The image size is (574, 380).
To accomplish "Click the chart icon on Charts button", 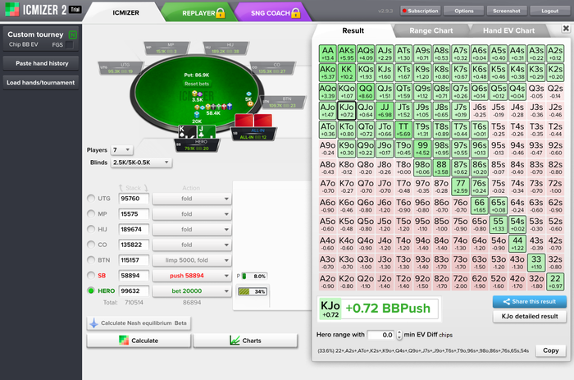I will click(x=235, y=341).
